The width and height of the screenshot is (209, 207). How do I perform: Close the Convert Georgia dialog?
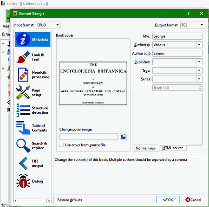click(202, 14)
